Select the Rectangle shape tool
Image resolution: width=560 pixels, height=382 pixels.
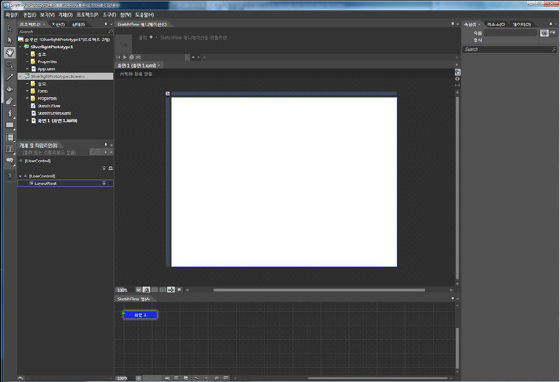click(x=10, y=126)
